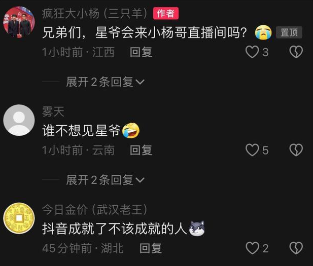Screen dimensions: 313x266
Task: Like the comment by 疯狂大小杨
Action: pos(252,52)
